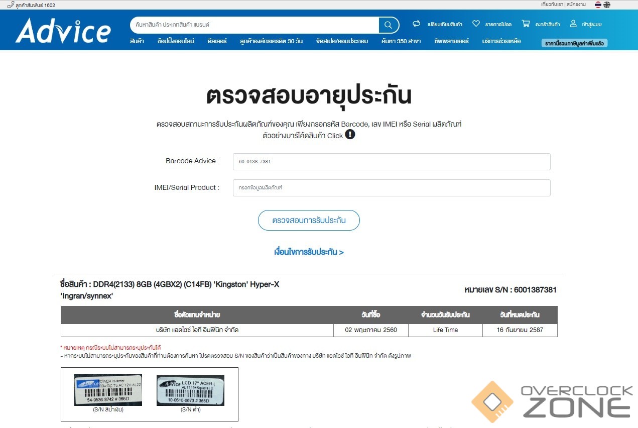Click the magnifier search button
Screen dimensions: 638x428
tap(389, 25)
